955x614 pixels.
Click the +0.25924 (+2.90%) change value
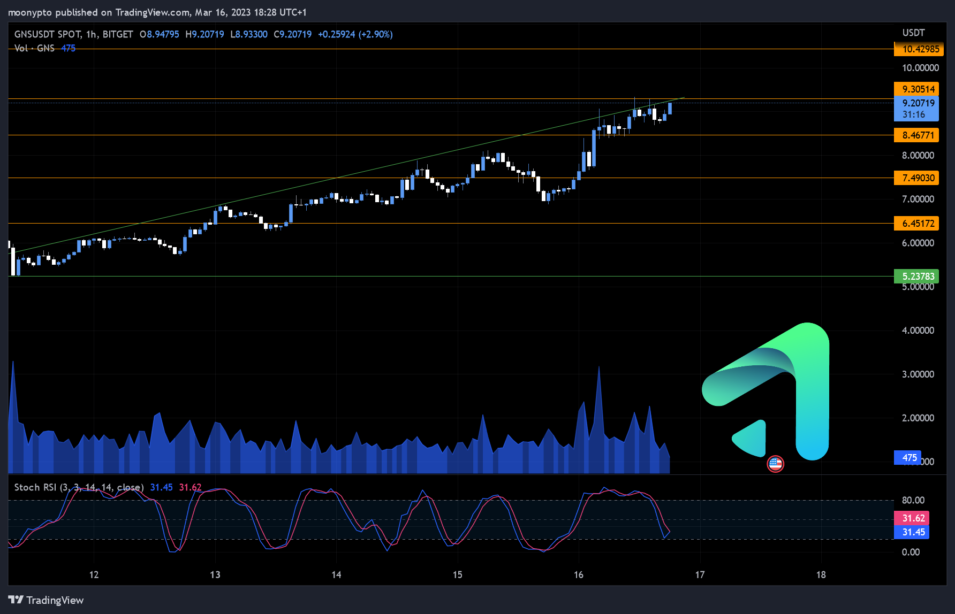point(355,34)
